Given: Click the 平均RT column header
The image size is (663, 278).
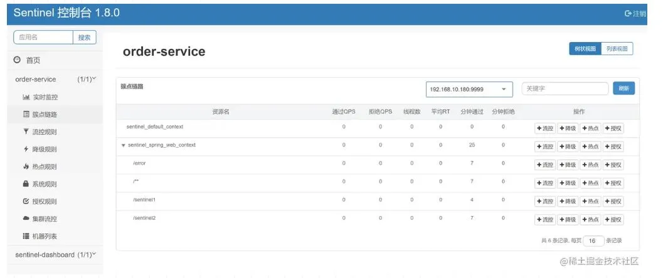Looking at the screenshot, I should coord(440,112).
